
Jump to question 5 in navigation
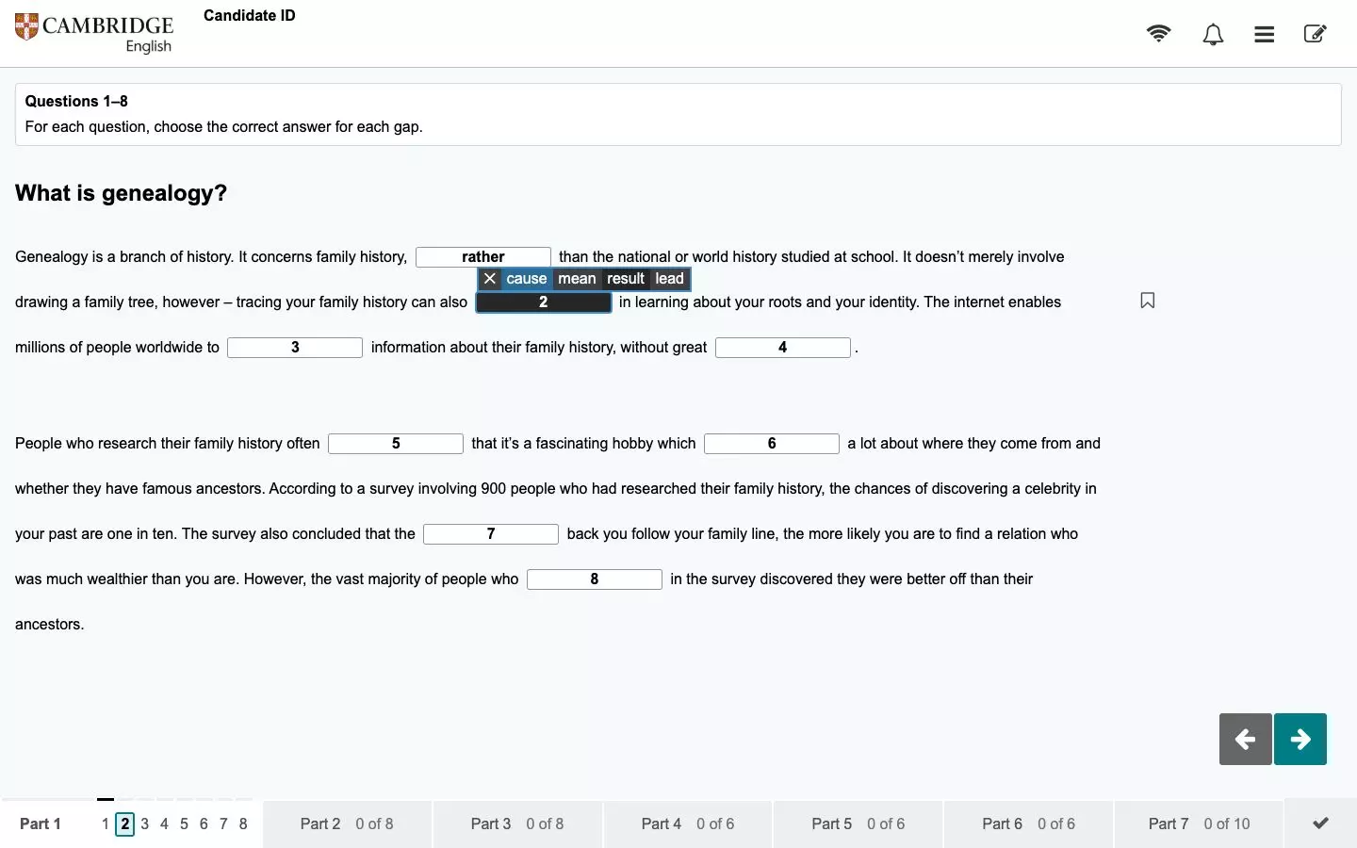[x=184, y=824]
